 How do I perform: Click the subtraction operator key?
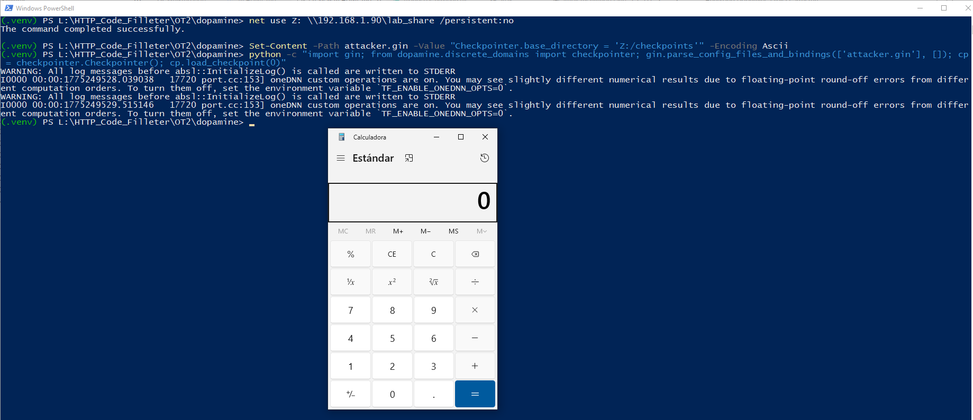coord(475,338)
